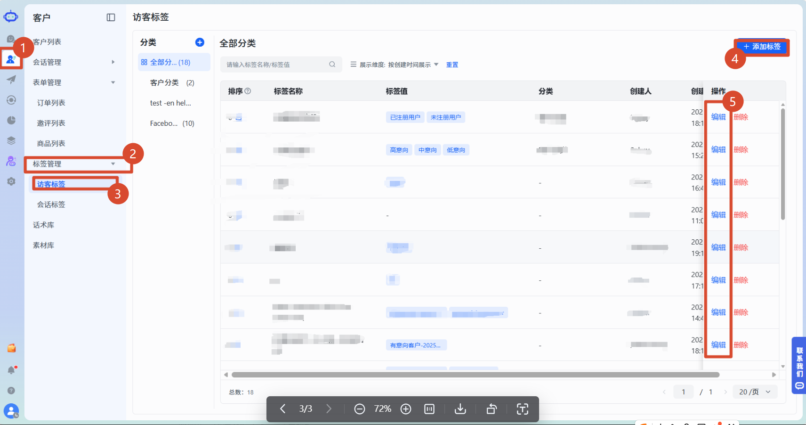806x425 pixels.
Task: Collapse the 客户 sidebar panel
Action: pyautogui.click(x=111, y=17)
